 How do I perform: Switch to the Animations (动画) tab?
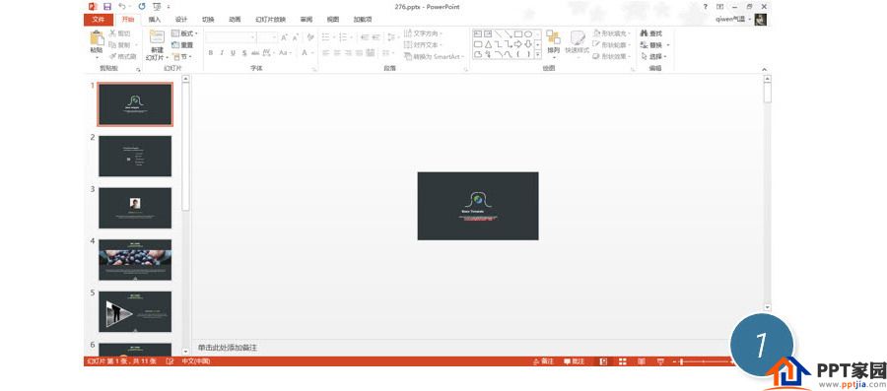click(235, 20)
